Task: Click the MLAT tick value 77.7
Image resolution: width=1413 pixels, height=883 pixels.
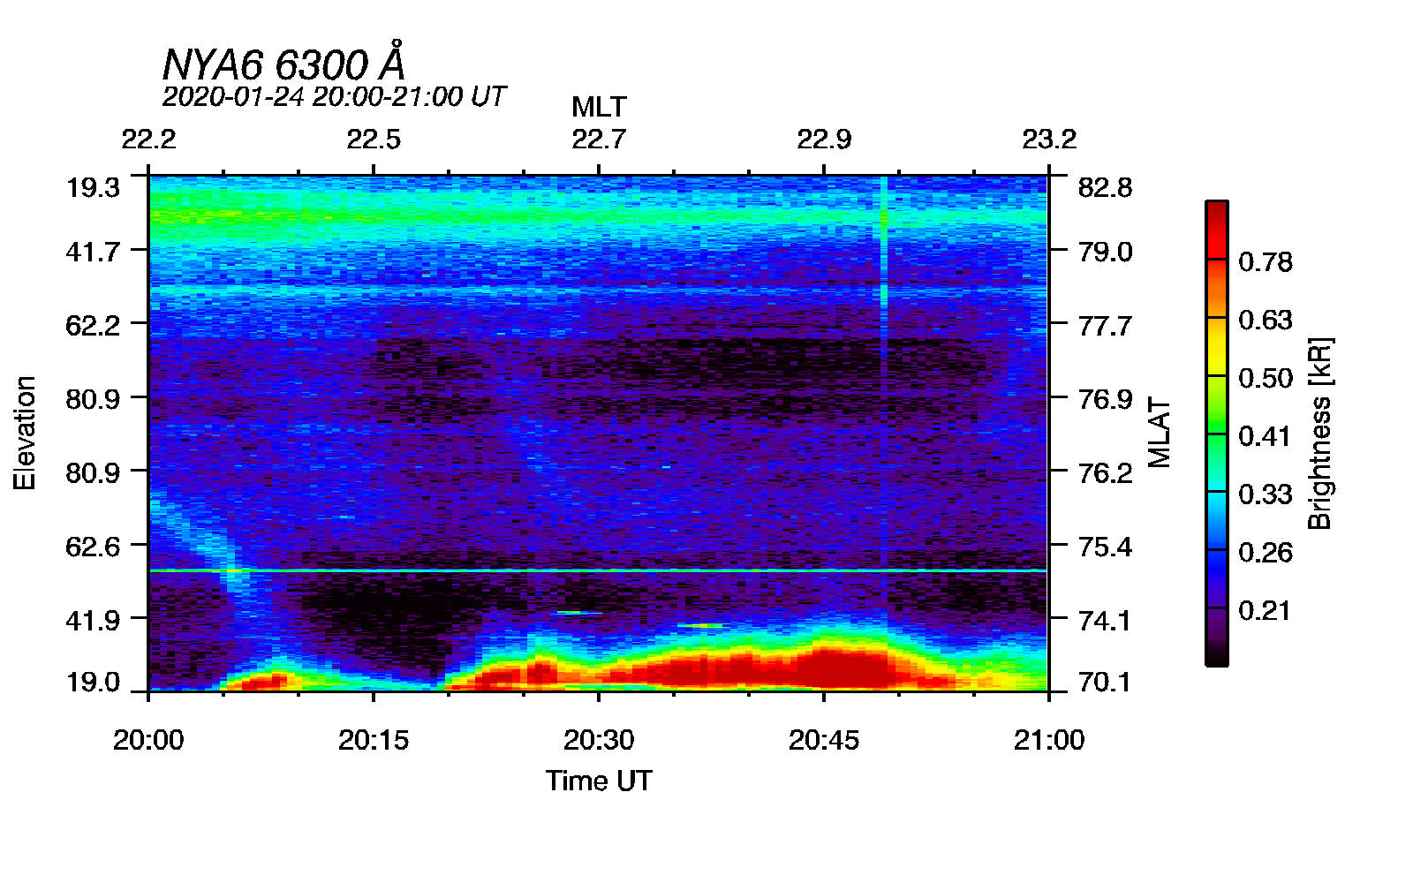Action: click(1105, 325)
